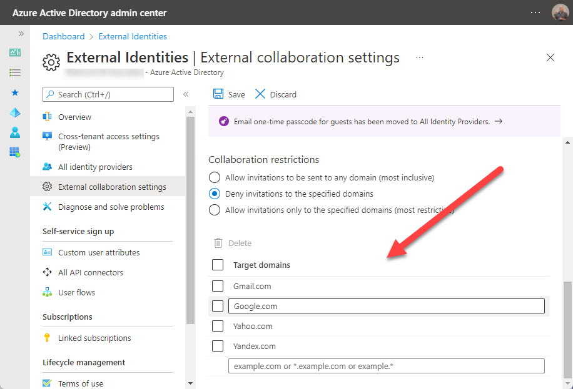Screen dimensions: 573x389
Task: Click the Search (Ctrl+/) box
Action: tap(108, 94)
